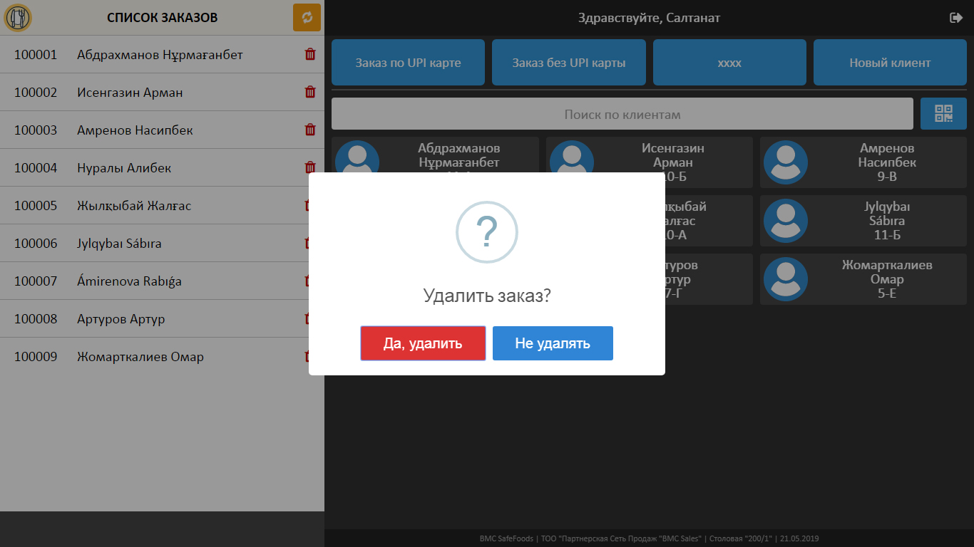Delete order 100003 for Амренов Насипбек
The width and height of the screenshot is (974, 547).
click(309, 130)
